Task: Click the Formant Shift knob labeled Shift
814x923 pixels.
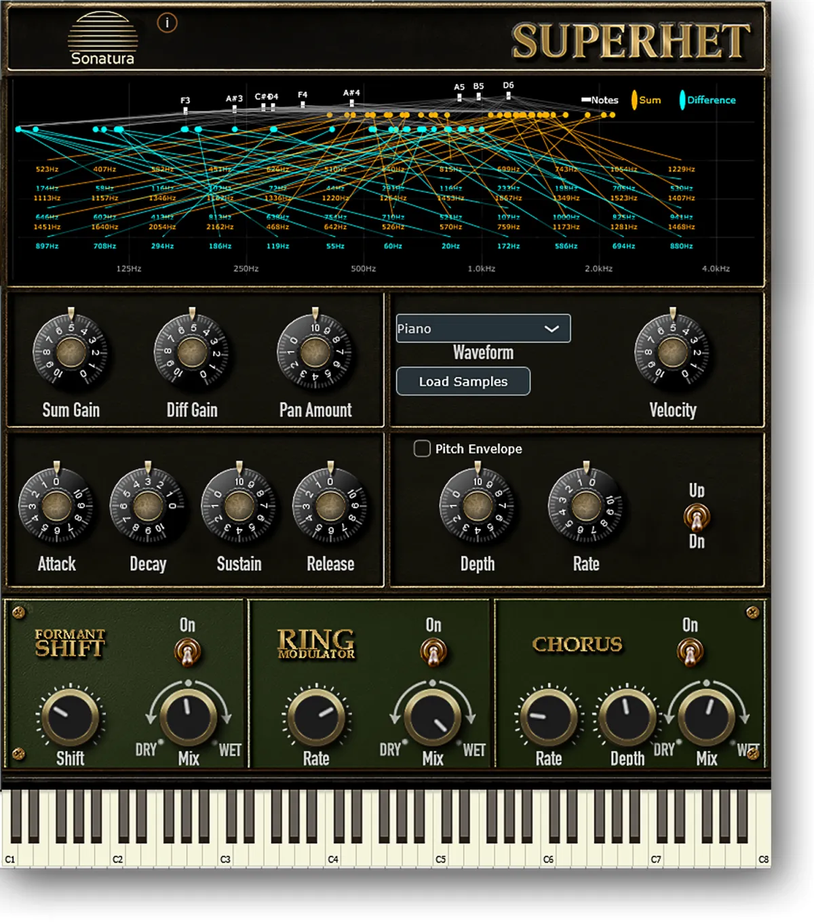Action: [x=70, y=717]
